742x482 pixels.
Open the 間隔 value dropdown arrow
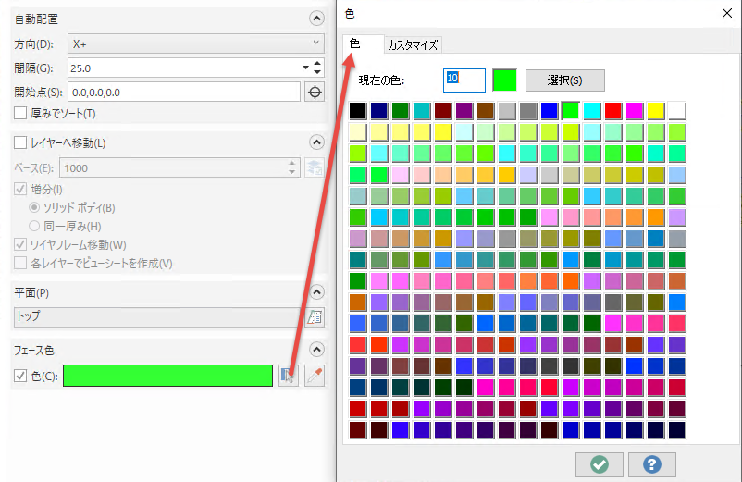tap(305, 68)
